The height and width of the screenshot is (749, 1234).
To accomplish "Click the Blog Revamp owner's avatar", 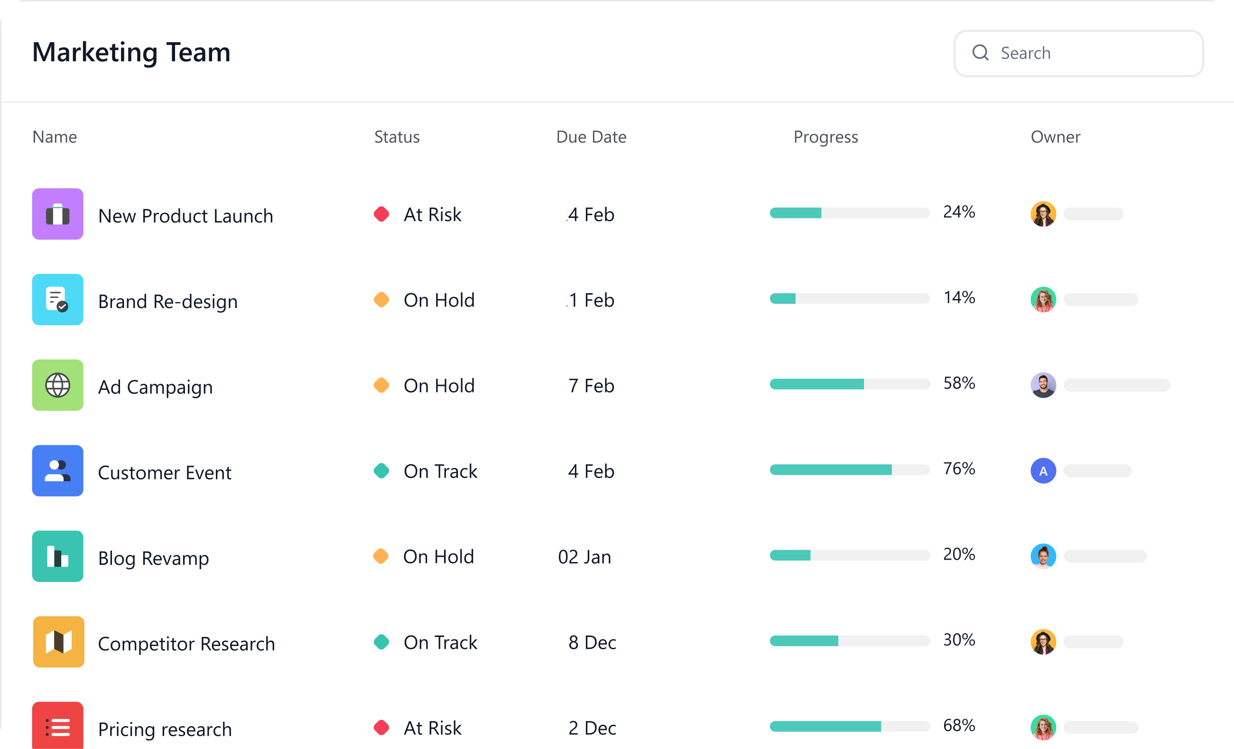I will pos(1043,556).
